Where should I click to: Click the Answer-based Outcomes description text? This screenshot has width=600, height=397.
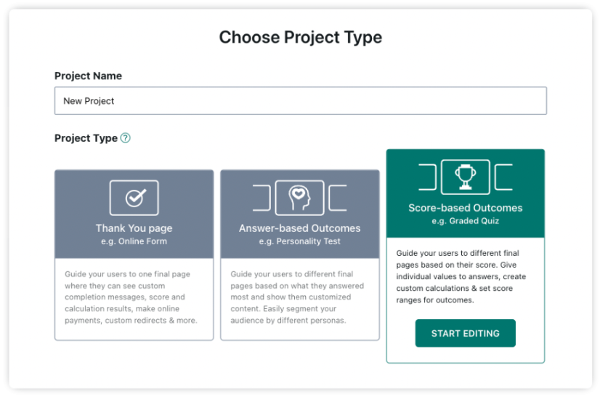(x=297, y=297)
